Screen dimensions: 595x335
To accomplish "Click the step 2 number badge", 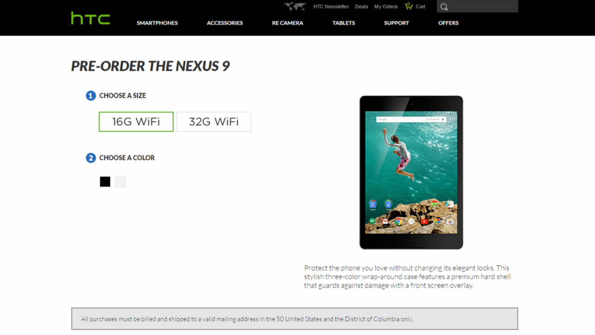I will (91, 158).
